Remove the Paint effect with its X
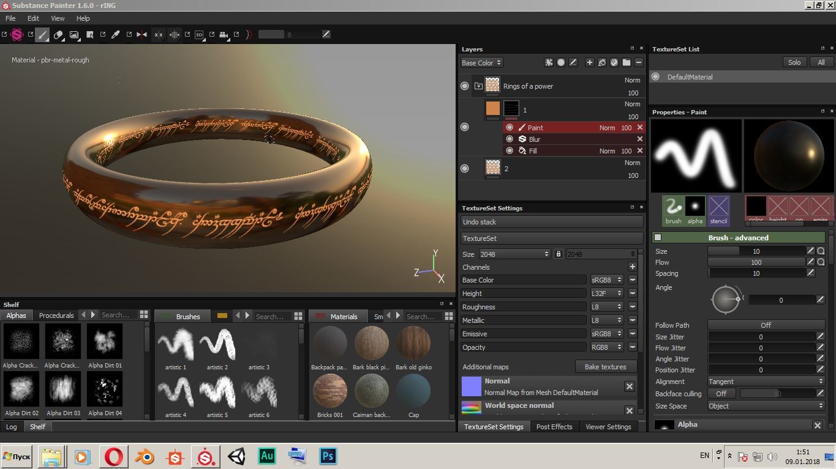 click(639, 127)
